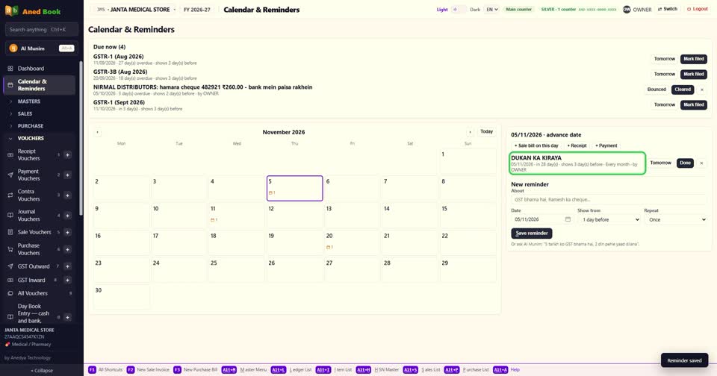Screen dimensions: 717x376
Task: Click the Search anything field
Action: [x=42, y=30]
